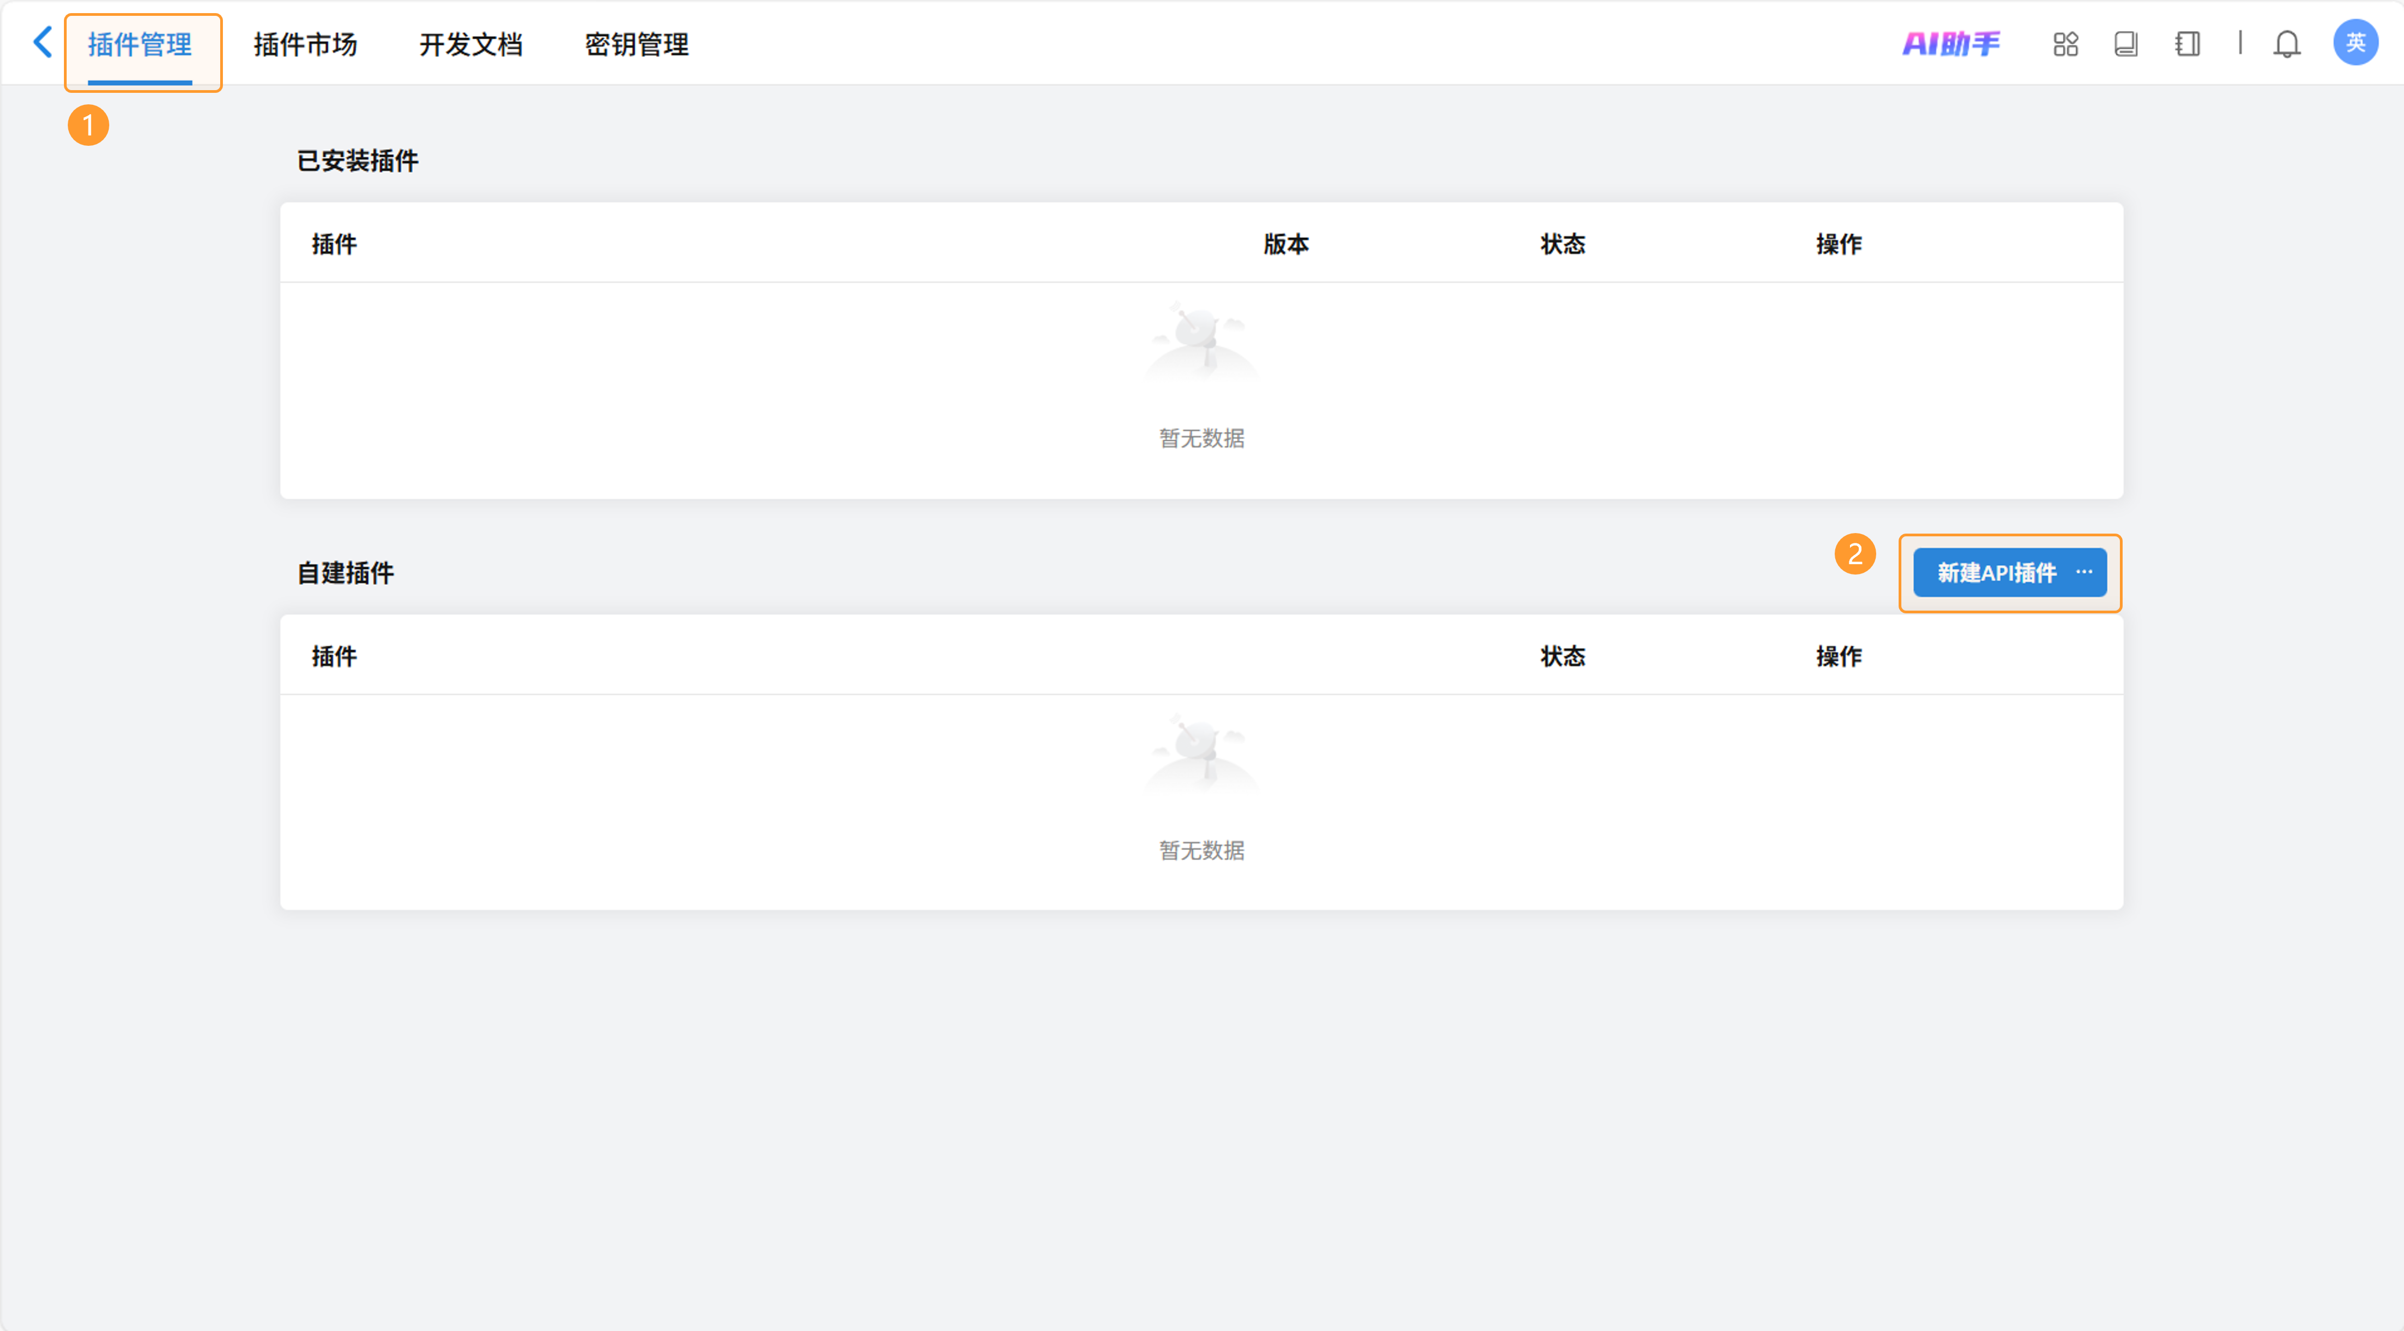Viewport: 2404px width, 1331px height.
Task: Go to the 密钥管理 tab
Action: pyautogui.click(x=637, y=45)
